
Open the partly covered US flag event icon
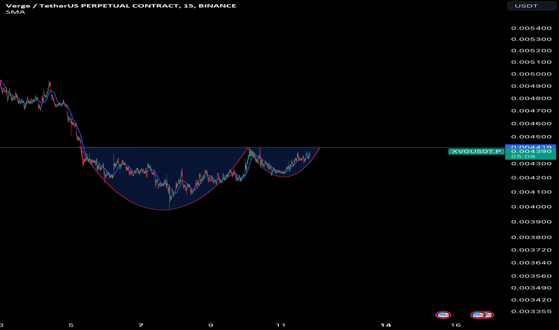tap(490, 314)
